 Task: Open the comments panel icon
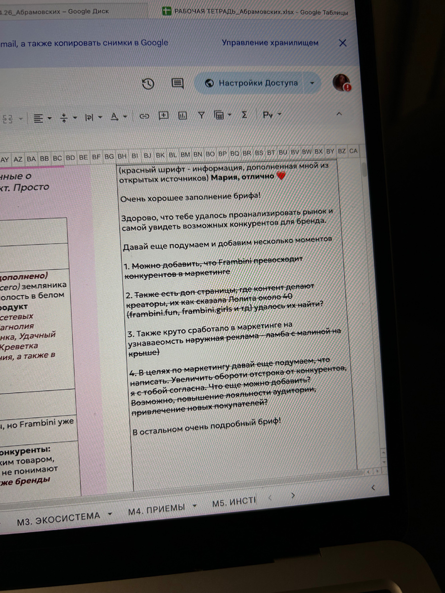click(x=178, y=84)
